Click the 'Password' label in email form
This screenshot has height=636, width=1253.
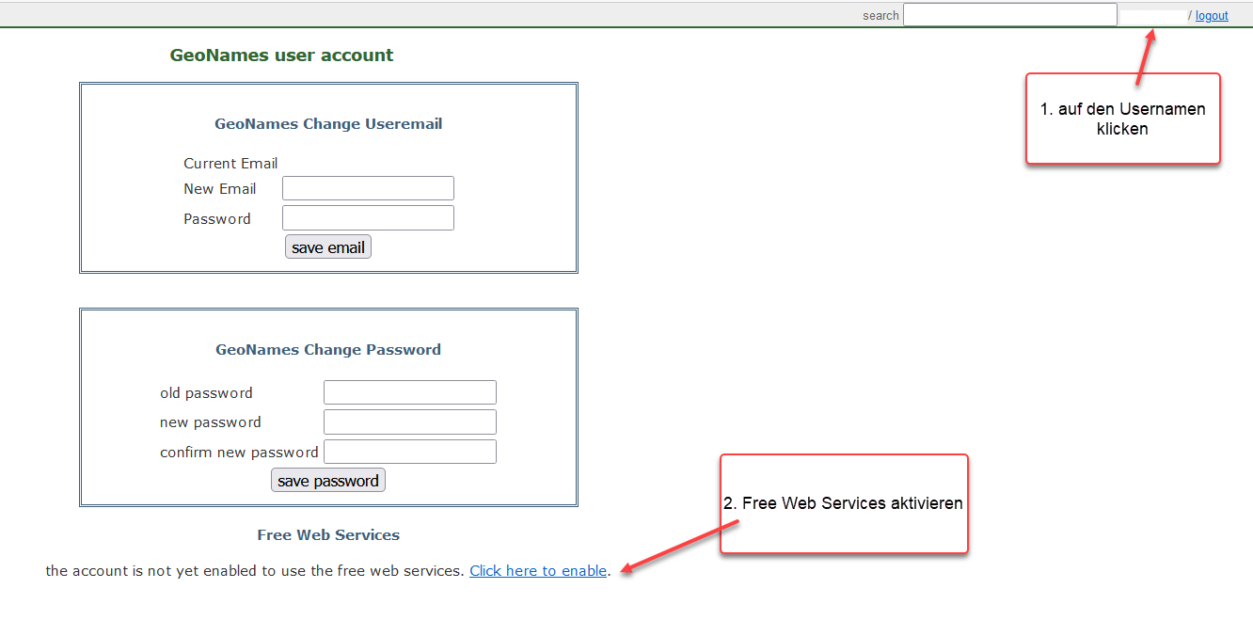click(217, 219)
